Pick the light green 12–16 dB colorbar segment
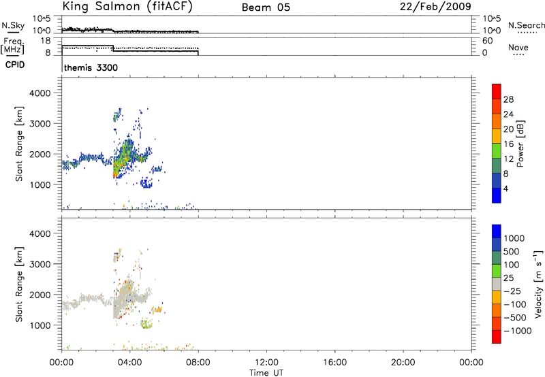Screen dimensions: 545x377 pyautogui.click(x=497, y=151)
